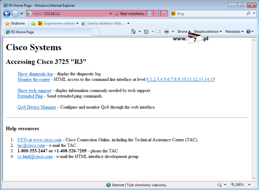
Task: Go back to the previous page
Action: [7, 14]
